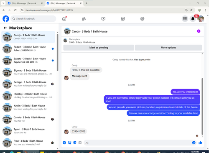Open the Chrome profile icon
This screenshot has width=209, height=153.
click(x=199, y=10)
